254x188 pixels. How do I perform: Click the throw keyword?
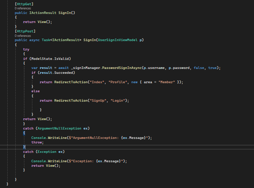coord(37,142)
